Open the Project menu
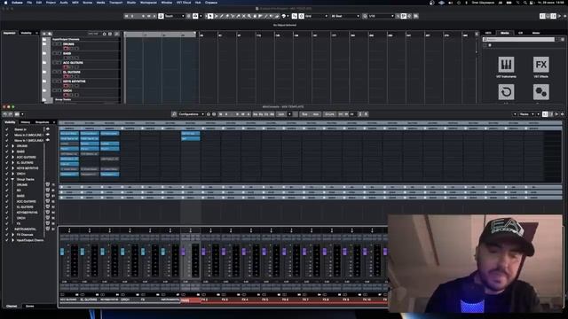This screenshot has width=568, height=319. [x=51, y=3]
